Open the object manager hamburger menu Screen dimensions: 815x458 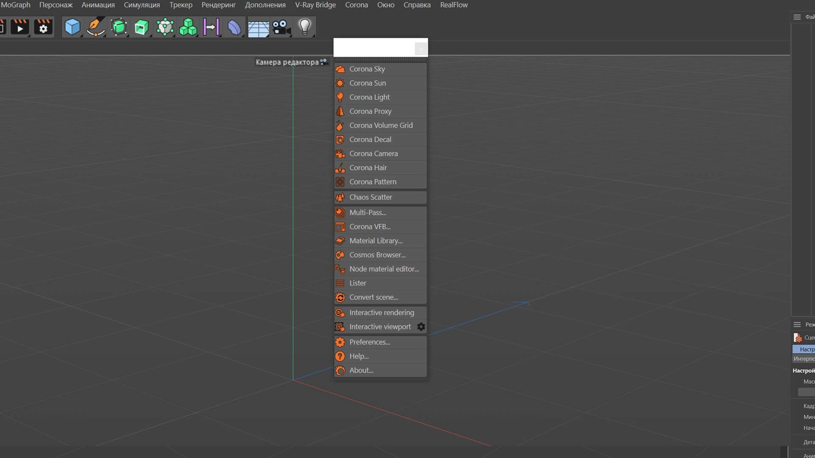797,17
